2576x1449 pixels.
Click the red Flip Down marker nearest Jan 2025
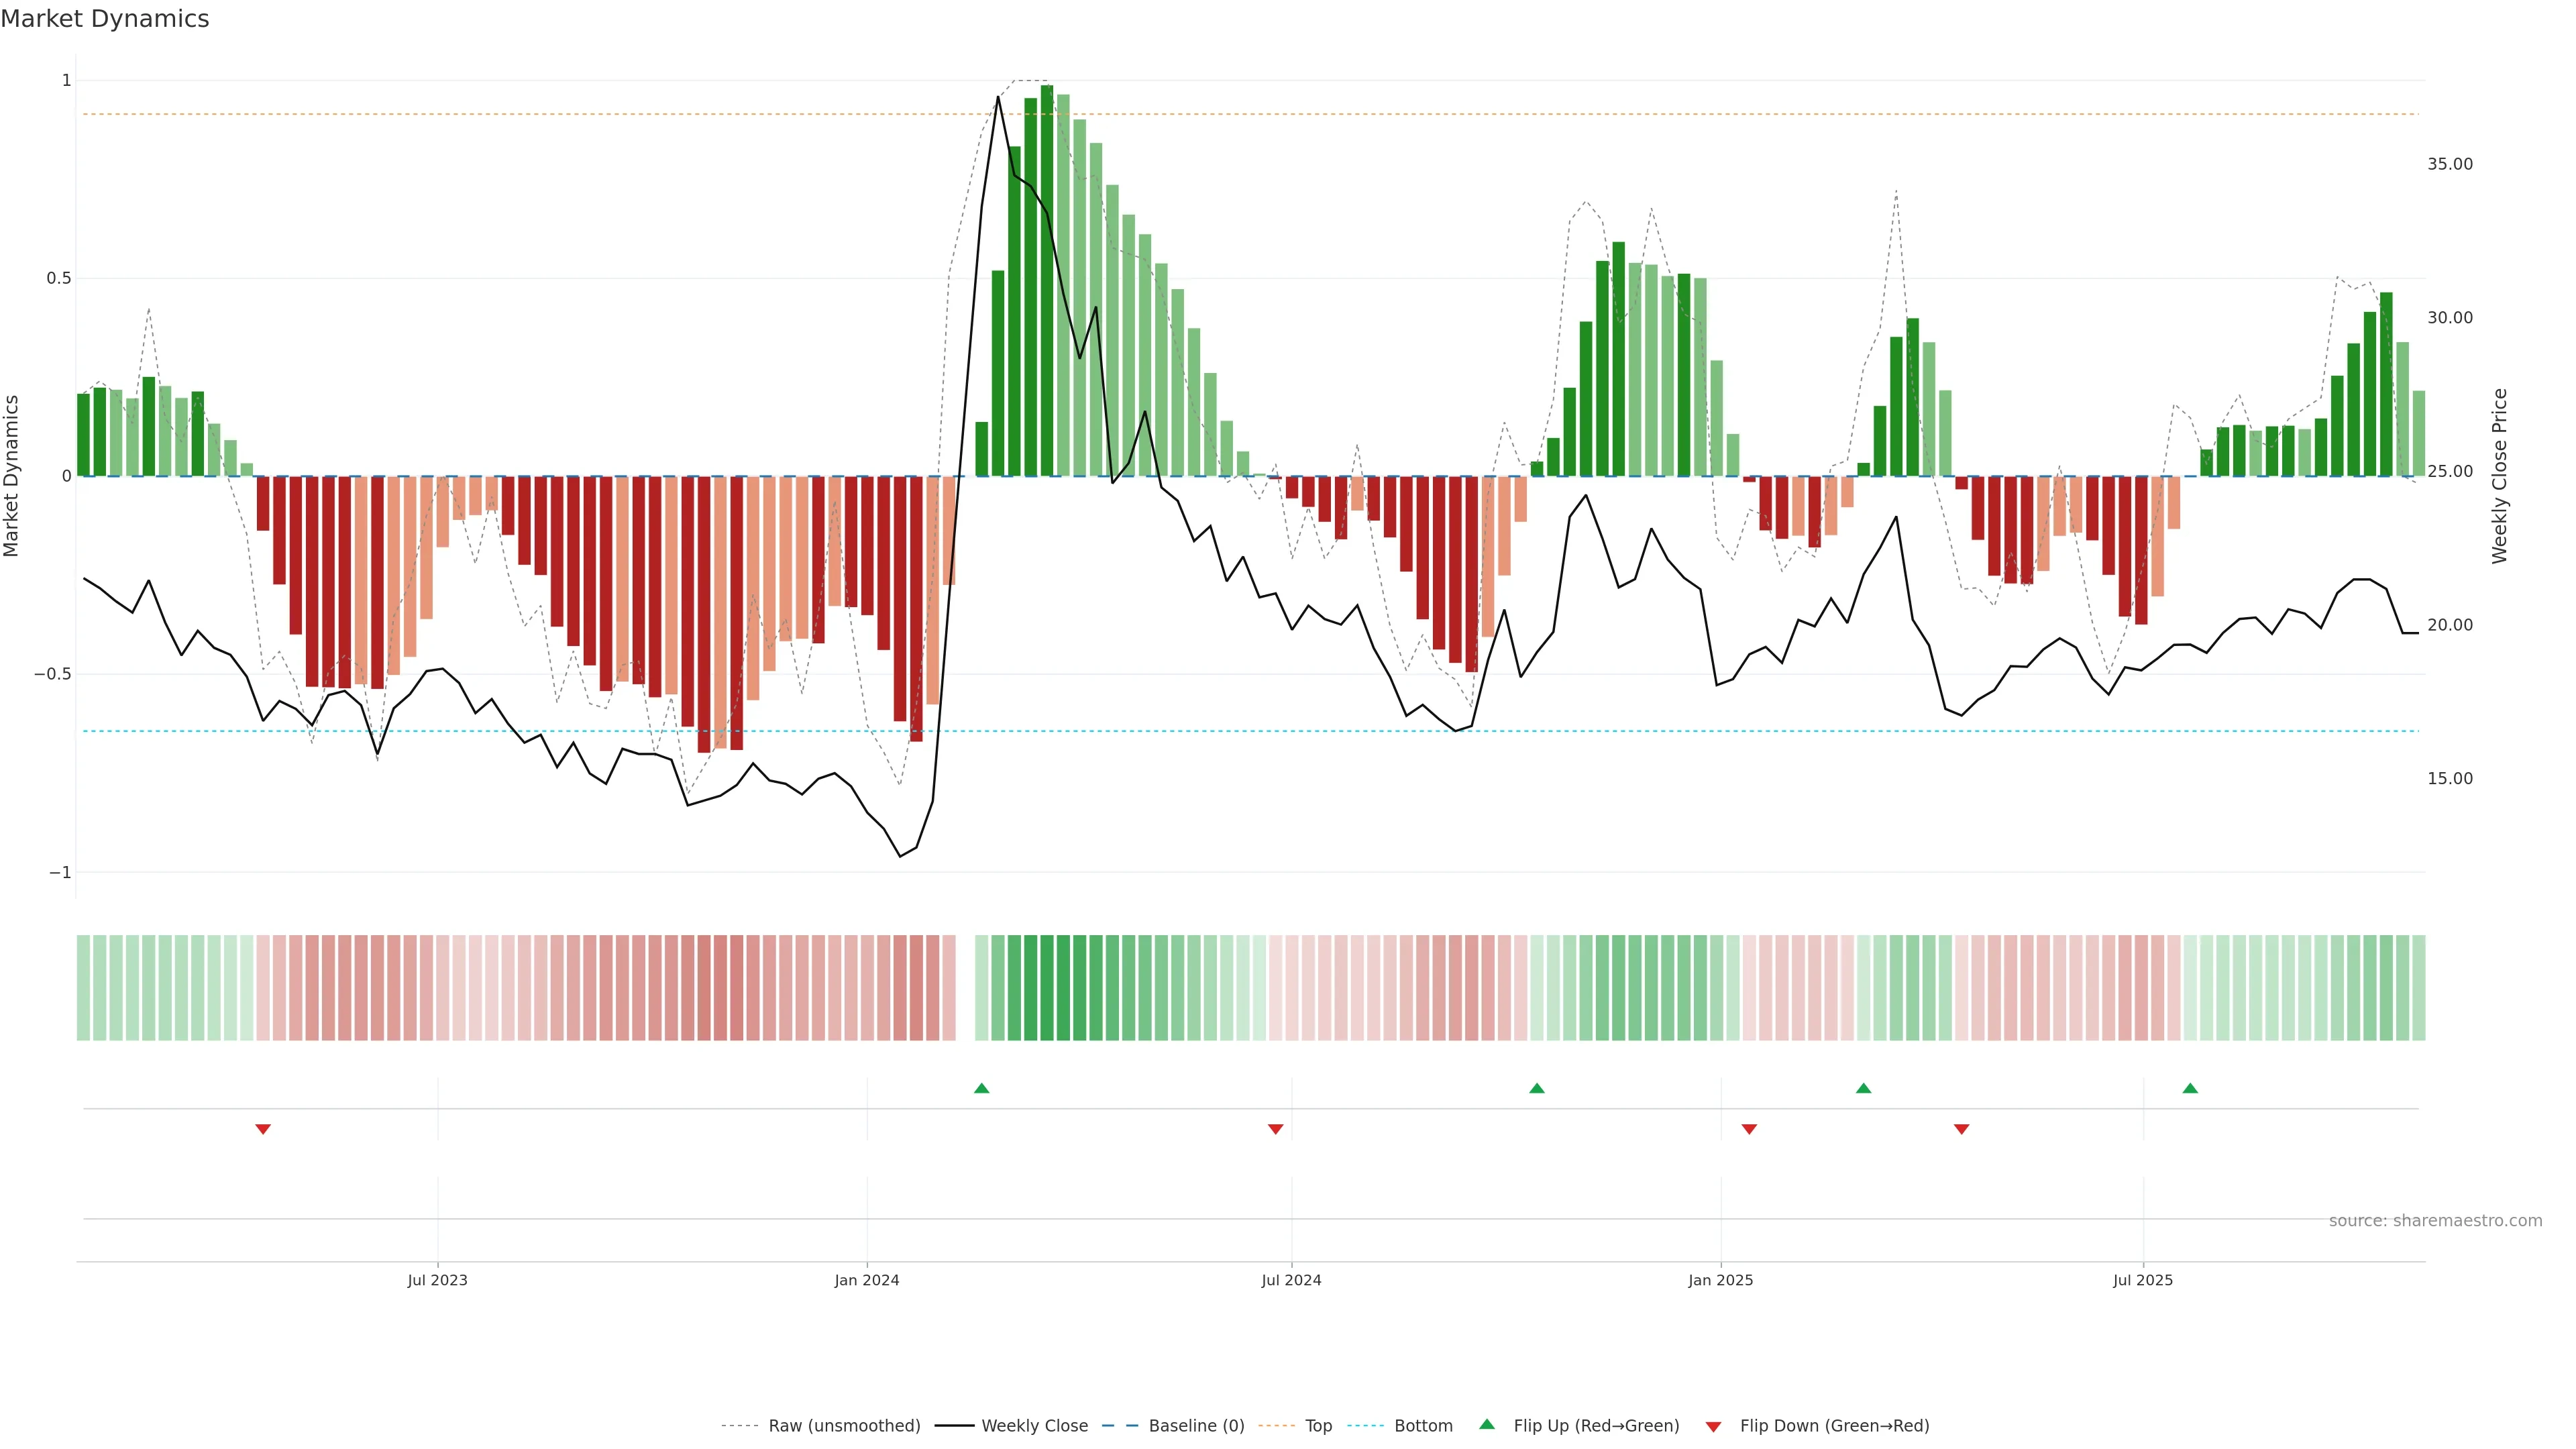[x=1749, y=1129]
